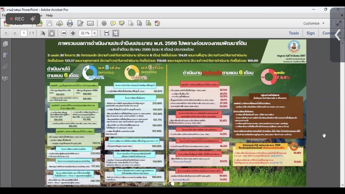The height and width of the screenshot is (194, 345).
Task: Click the 22.1% zoom value field
Action: (85, 33)
